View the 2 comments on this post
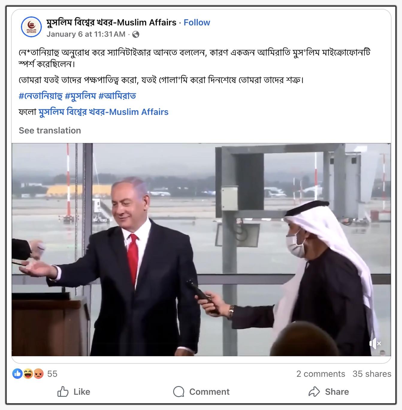The width and height of the screenshot is (402, 410). pos(321,374)
